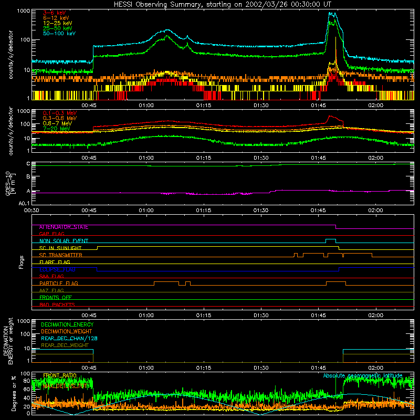This screenshot has height=420, width=420.
Task: Click the BAD_PACKETS flag label
Action: 57,304
